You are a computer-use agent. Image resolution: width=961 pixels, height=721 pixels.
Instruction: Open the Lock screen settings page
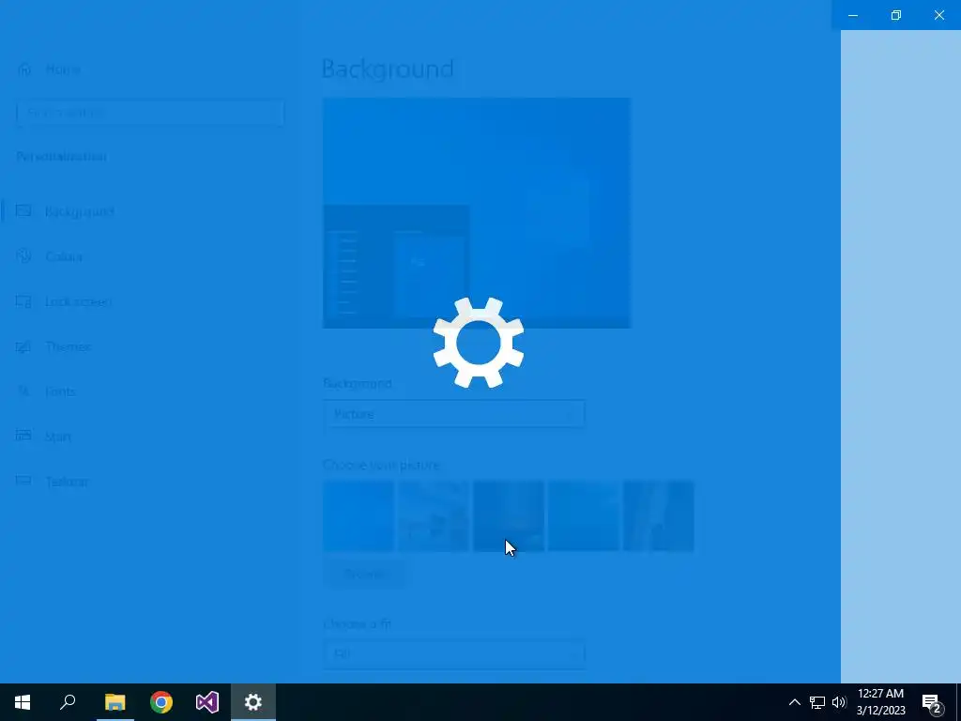pos(63,301)
